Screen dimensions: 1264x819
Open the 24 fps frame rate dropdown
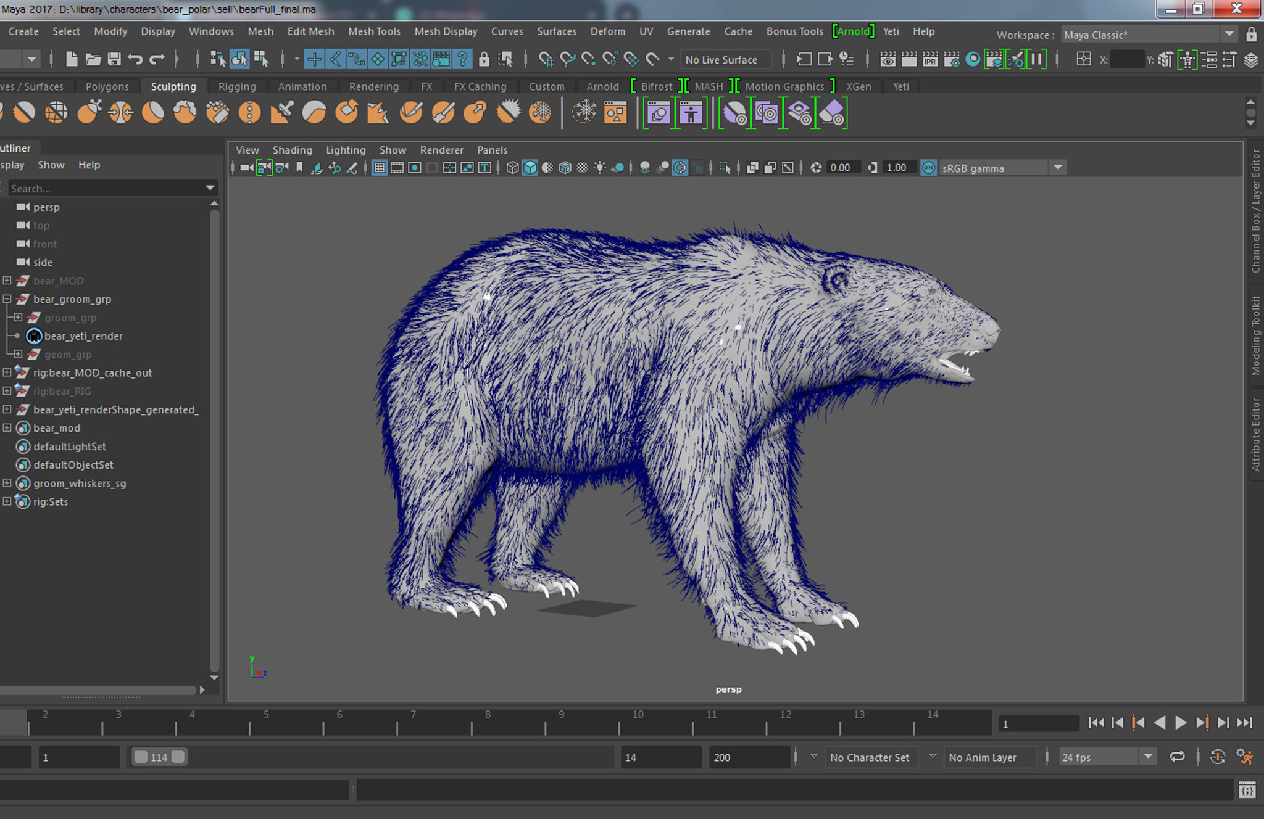[1107, 757]
